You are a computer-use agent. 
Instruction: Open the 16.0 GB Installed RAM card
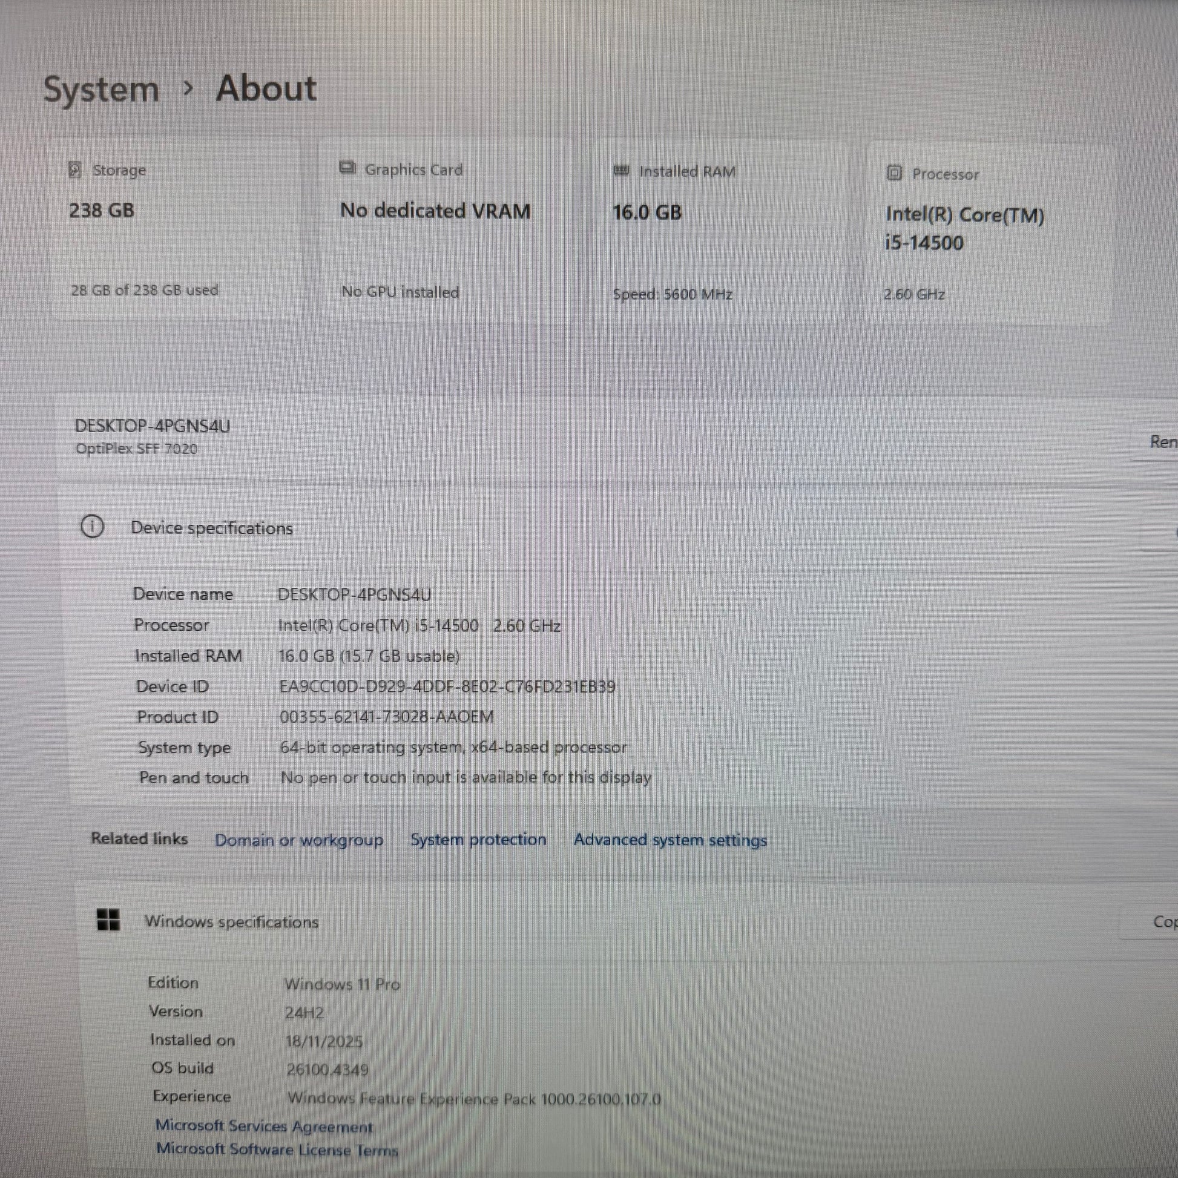click(x=720, y=233)
